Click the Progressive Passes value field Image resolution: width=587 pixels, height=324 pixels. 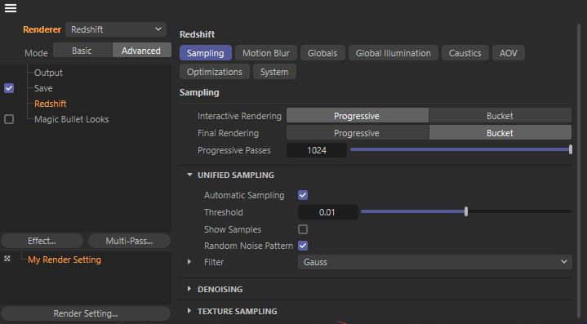pos(317,150)
